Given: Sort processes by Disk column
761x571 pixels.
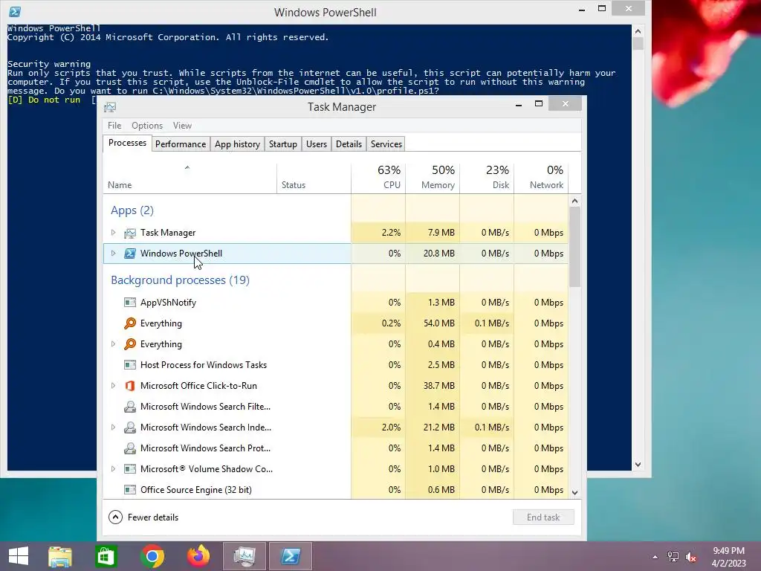Looking at the screenshot, I should pyautogui.click(x=488, y=178).
